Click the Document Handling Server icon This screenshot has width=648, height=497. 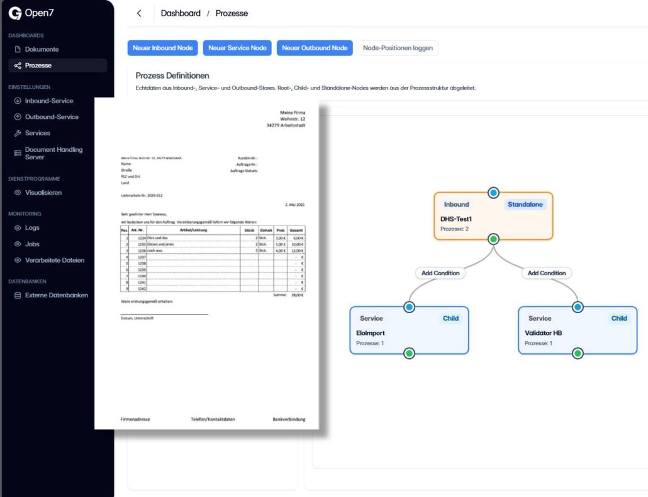coord(18,153)
